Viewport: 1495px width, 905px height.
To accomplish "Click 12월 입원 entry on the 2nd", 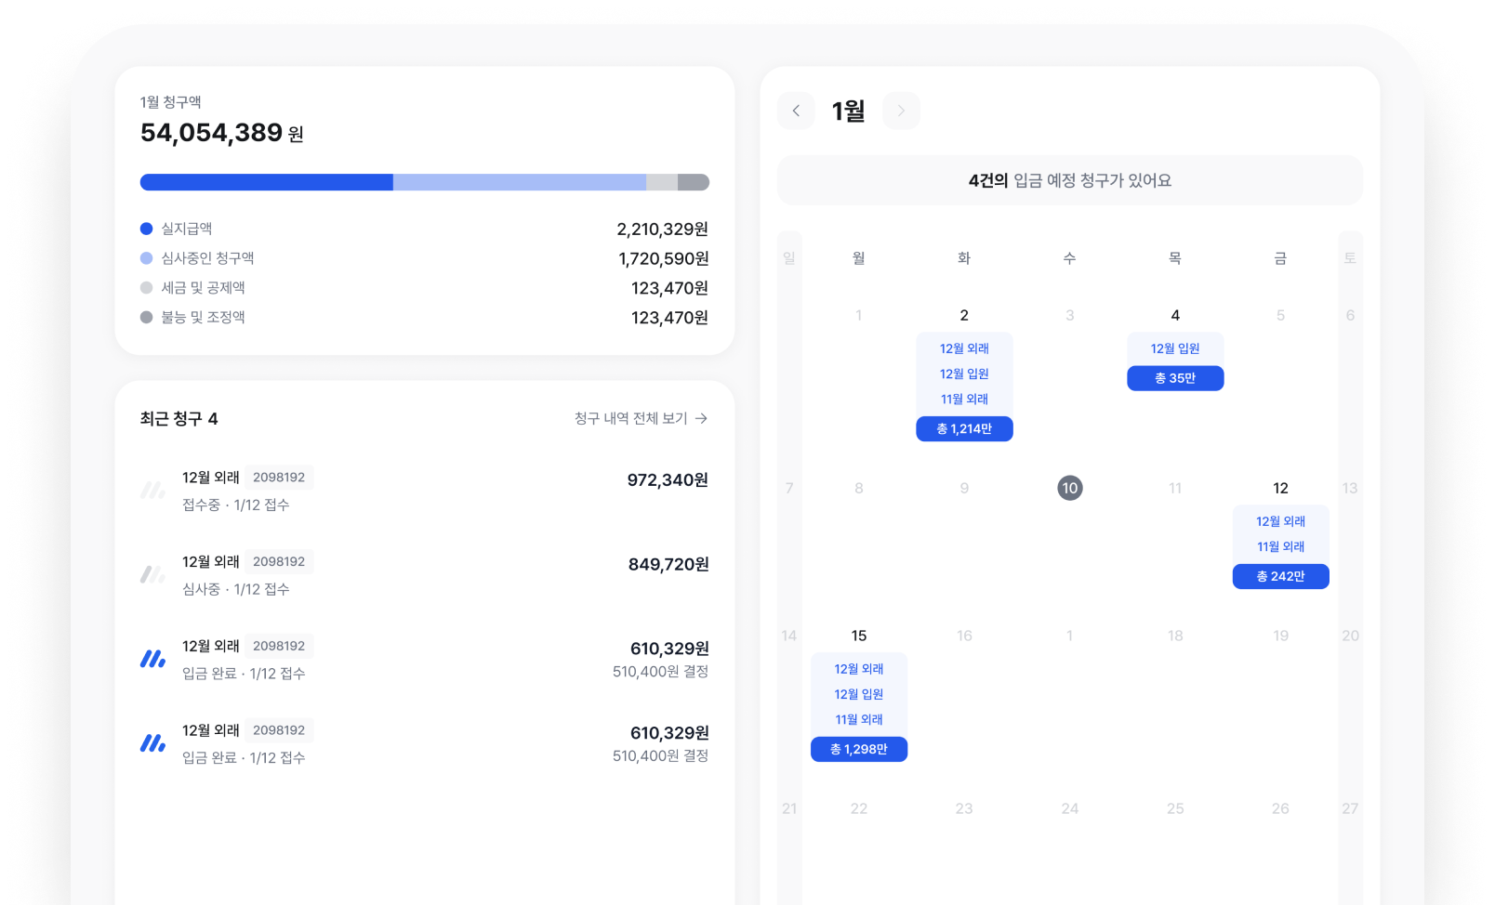I will (x=964, y=374).
